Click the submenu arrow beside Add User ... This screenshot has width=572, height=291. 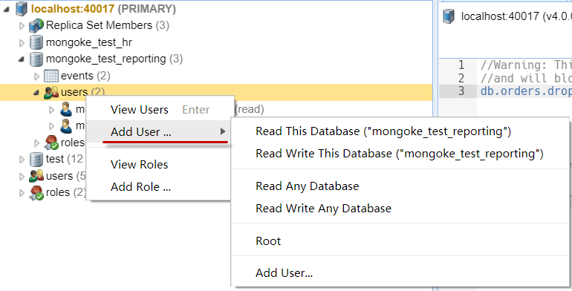pos(223,131)
